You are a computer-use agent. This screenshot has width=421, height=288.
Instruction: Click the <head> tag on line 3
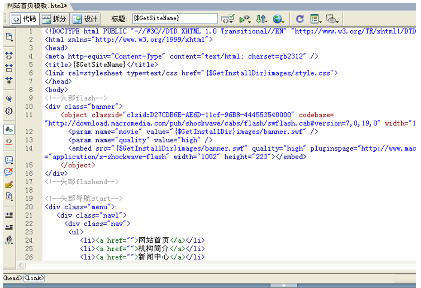pos(56,48)
